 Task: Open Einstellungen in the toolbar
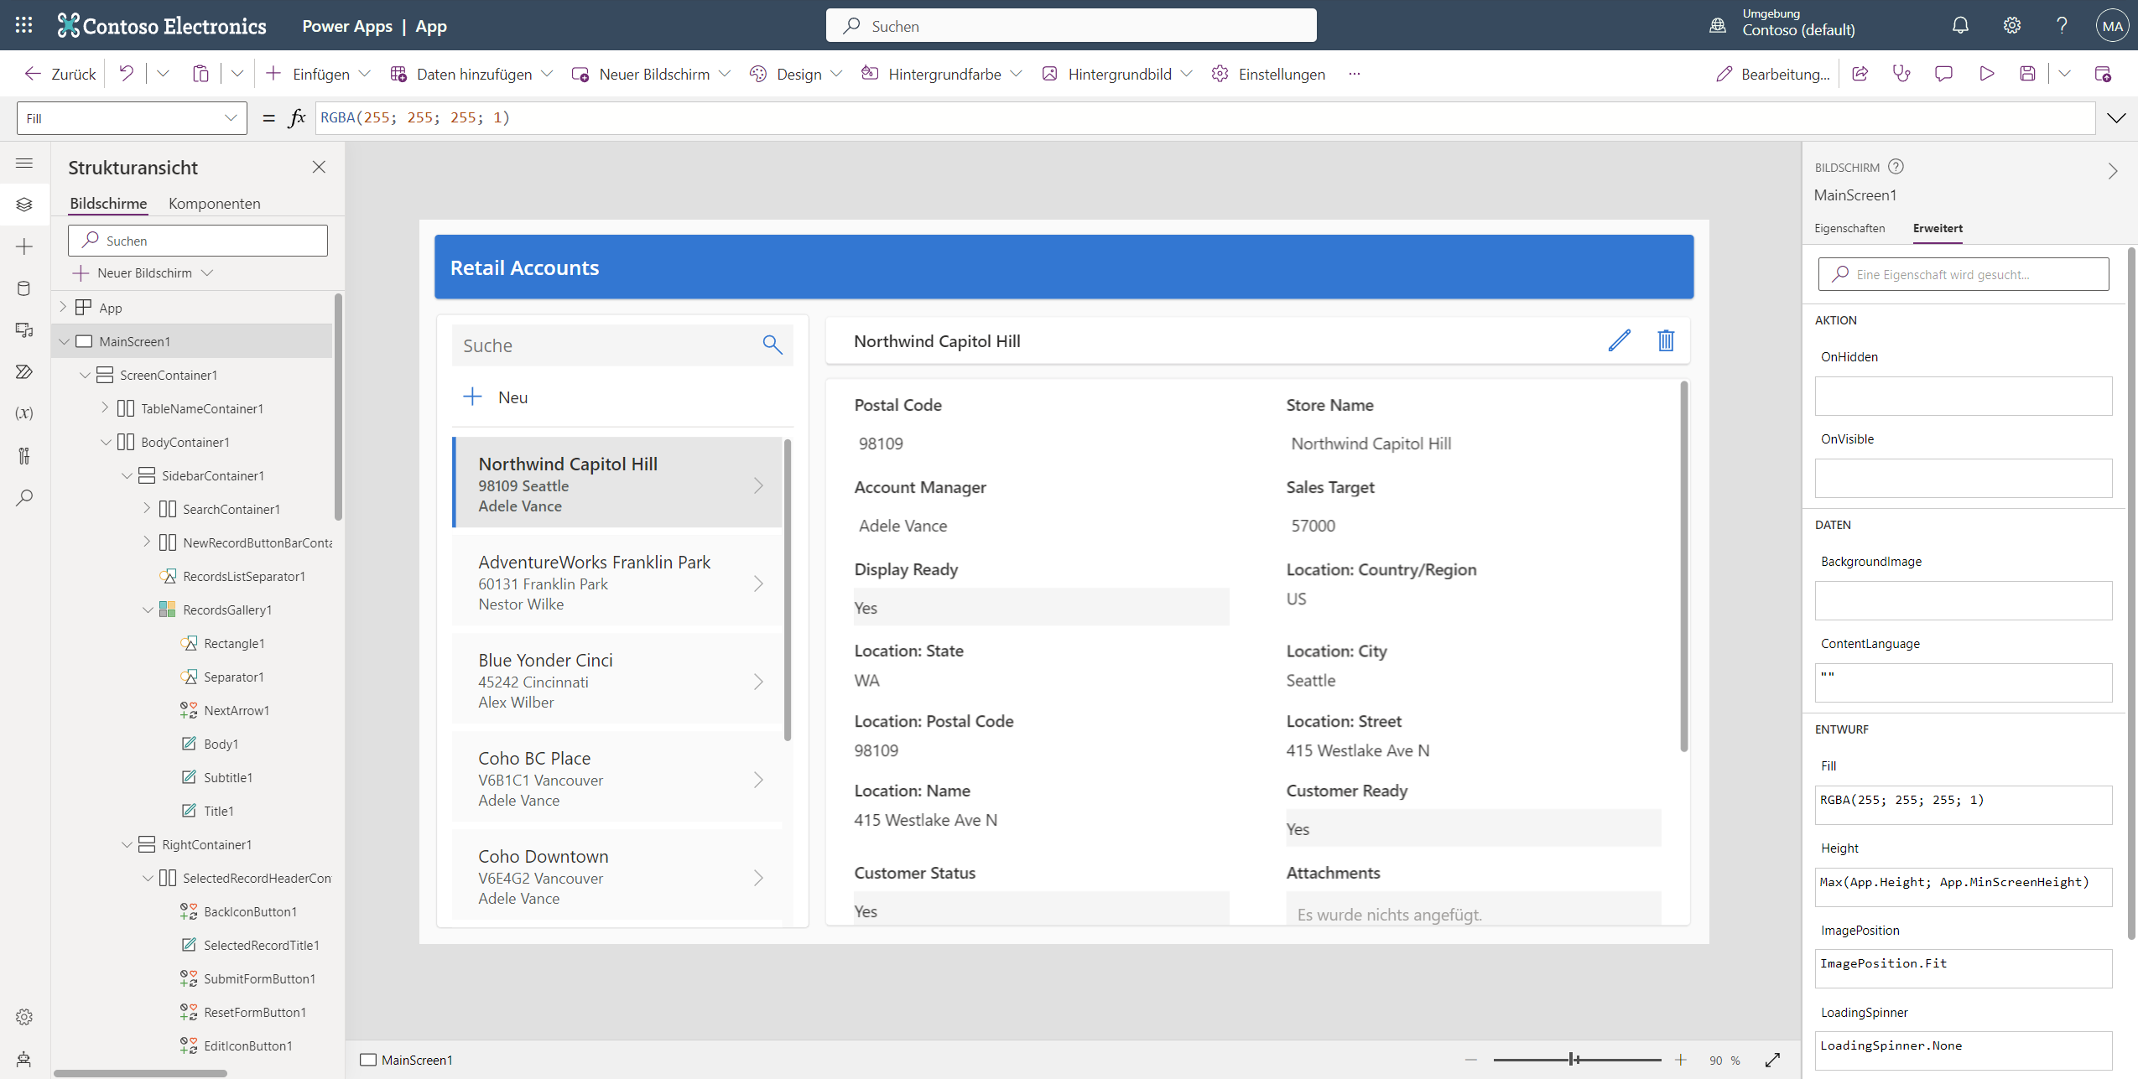pyautogui.click(x=1269, y=74)
